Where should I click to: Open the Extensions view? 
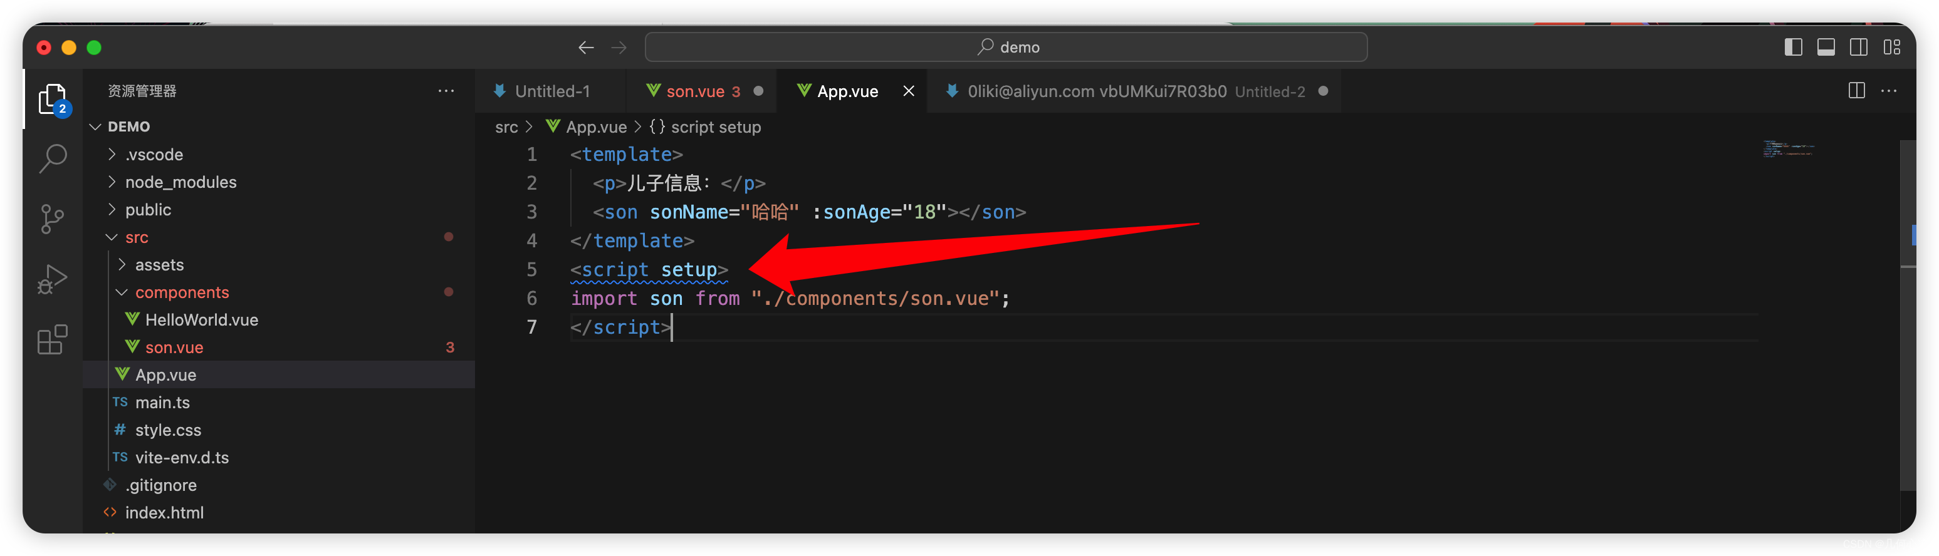coord(53,339)
